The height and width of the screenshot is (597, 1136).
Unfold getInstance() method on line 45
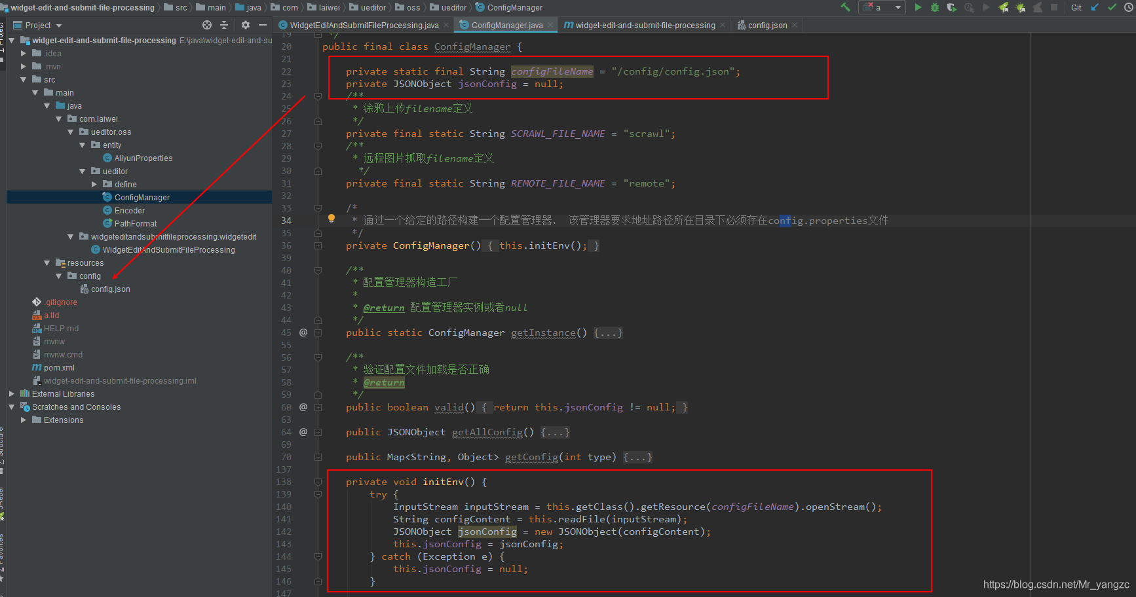318,333
